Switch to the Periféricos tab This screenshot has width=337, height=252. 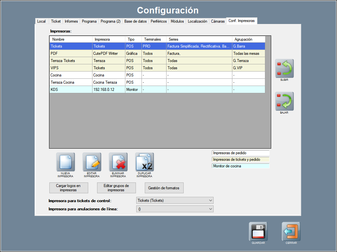pyautogui.click(x=158, y=21)
